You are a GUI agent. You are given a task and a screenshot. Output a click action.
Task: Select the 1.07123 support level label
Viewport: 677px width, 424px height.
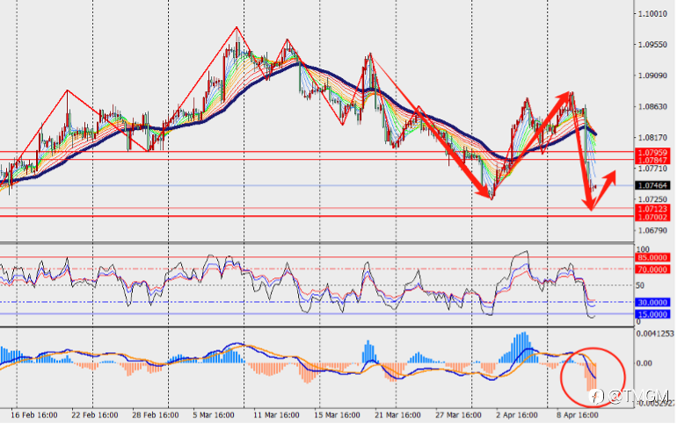[x=652, y=209]
